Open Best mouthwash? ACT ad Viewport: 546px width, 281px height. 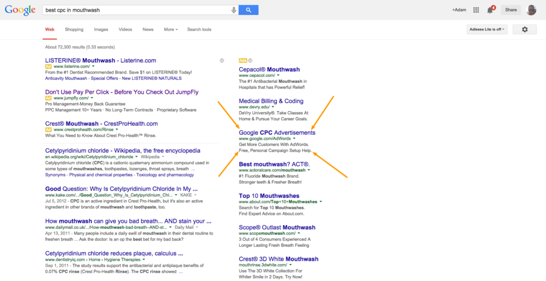[275, 164]
